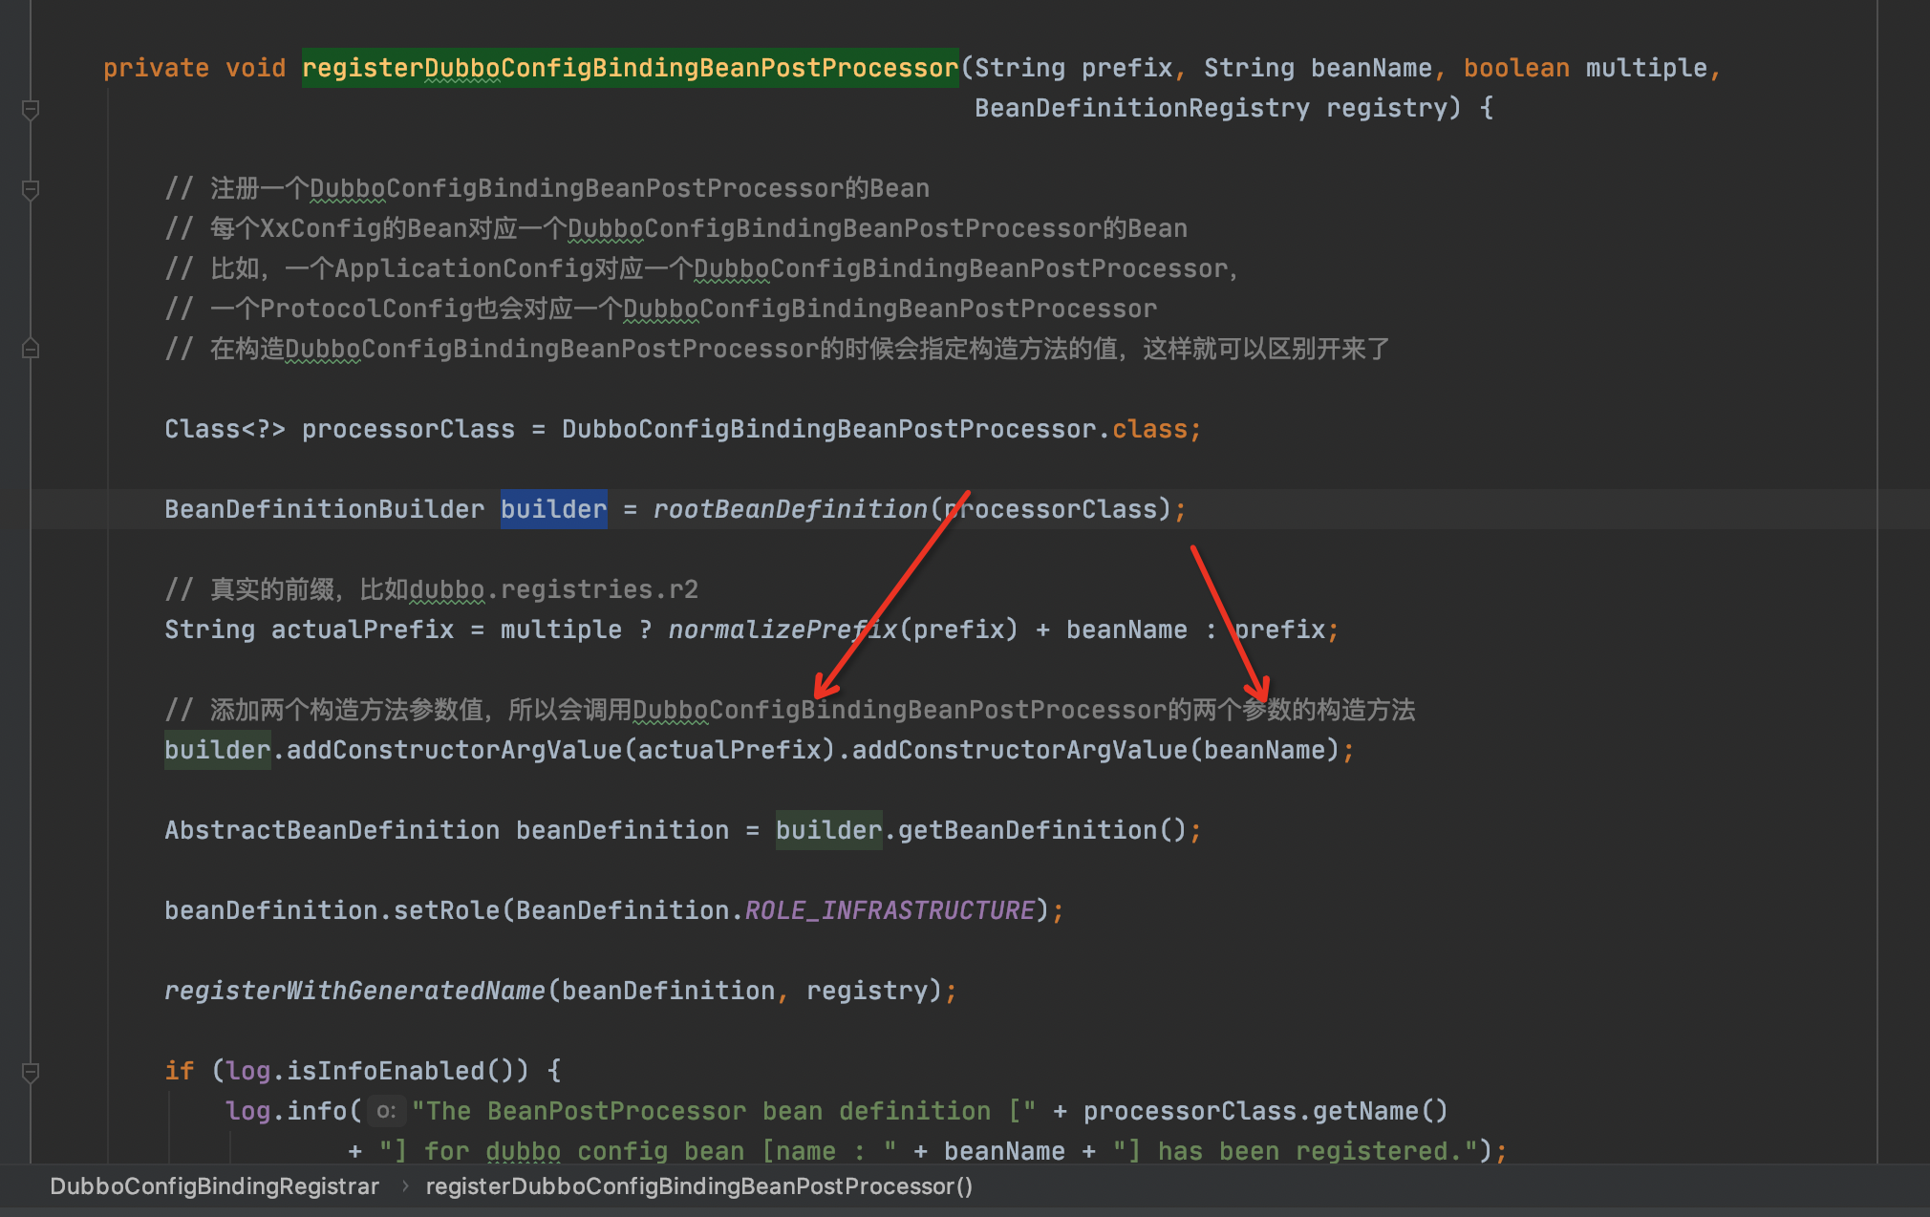Click the 'o:' parameter hint in log.info
The image size is (1930, 1217).
point(386,1111)
